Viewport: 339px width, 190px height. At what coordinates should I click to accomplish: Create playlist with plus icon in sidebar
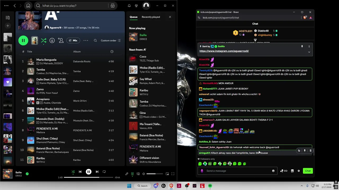click(x=8, y=26)
